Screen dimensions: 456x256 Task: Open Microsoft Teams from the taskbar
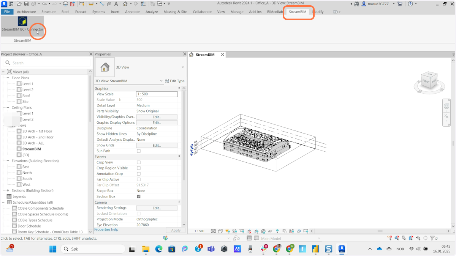pos(211,249)
